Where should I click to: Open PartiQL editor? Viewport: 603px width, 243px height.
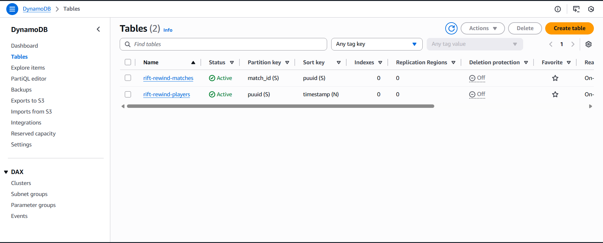[x=29, y=79]
